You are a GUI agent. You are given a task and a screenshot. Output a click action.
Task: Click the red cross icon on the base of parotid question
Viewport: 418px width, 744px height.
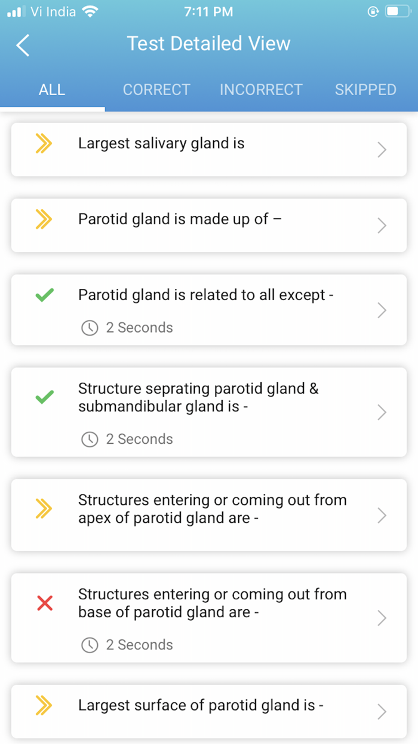point(43,603)
